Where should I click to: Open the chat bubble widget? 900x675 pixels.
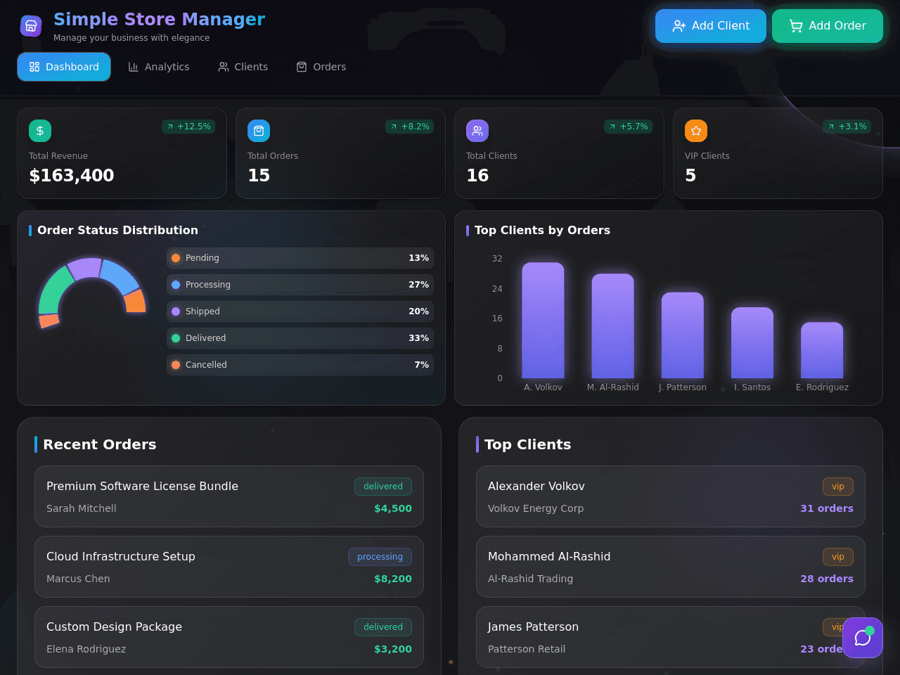pyautogui.click(x=863, y=638)
